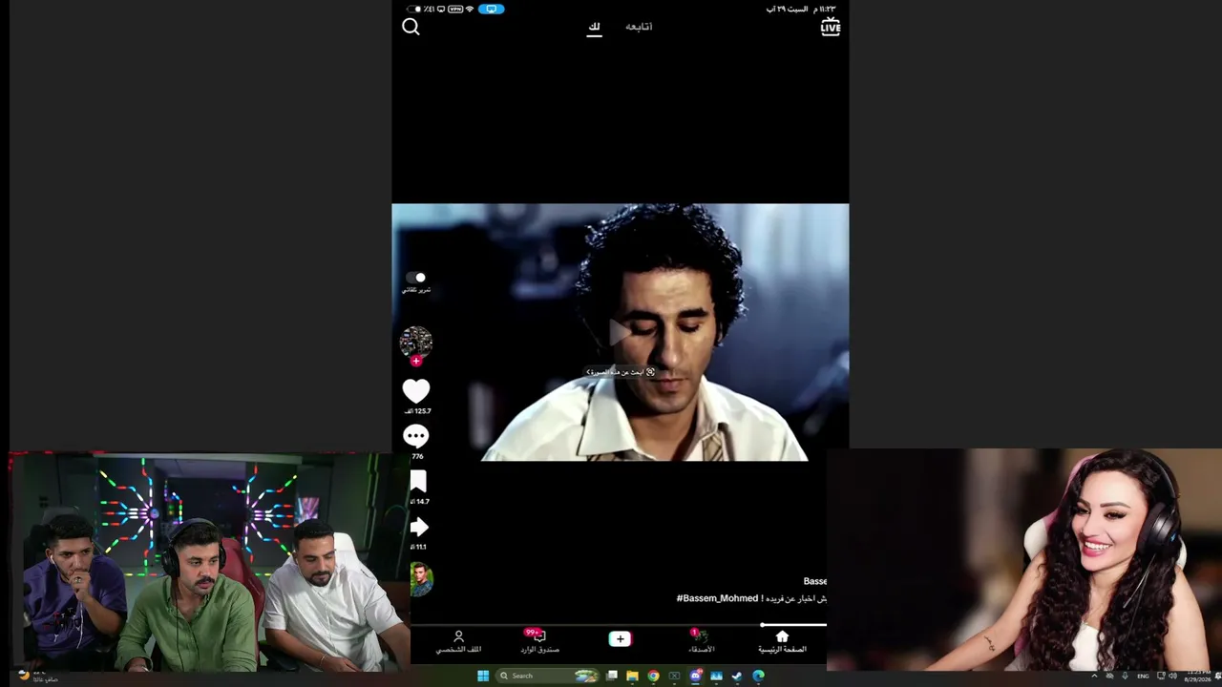This screenshot has height=687, width=1222.
Task: Open the network display tray icon
Action: click(x=1161, y=676)
